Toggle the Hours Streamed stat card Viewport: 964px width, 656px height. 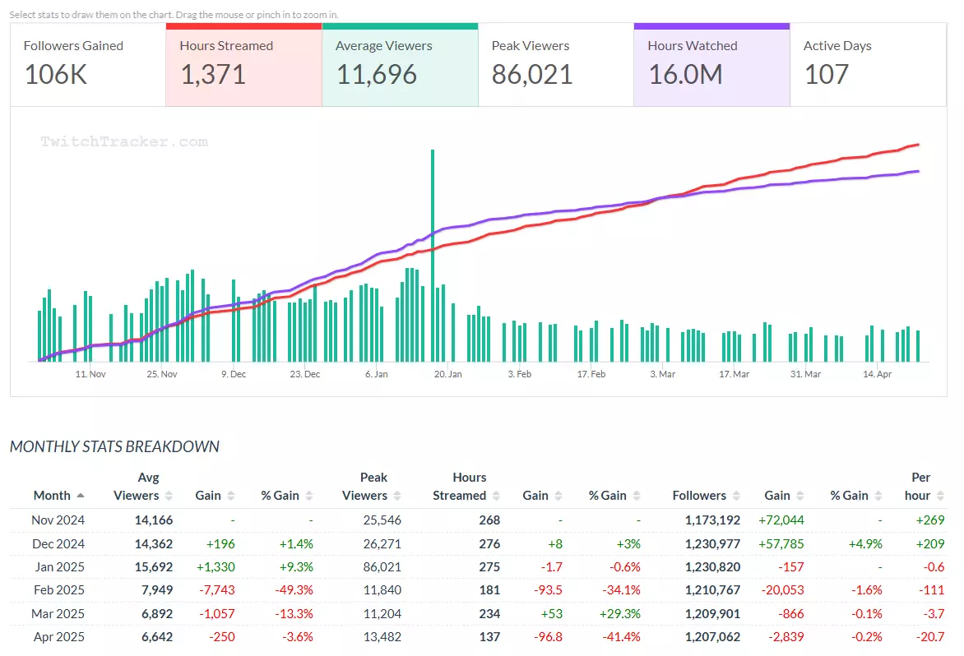[244, 65]
